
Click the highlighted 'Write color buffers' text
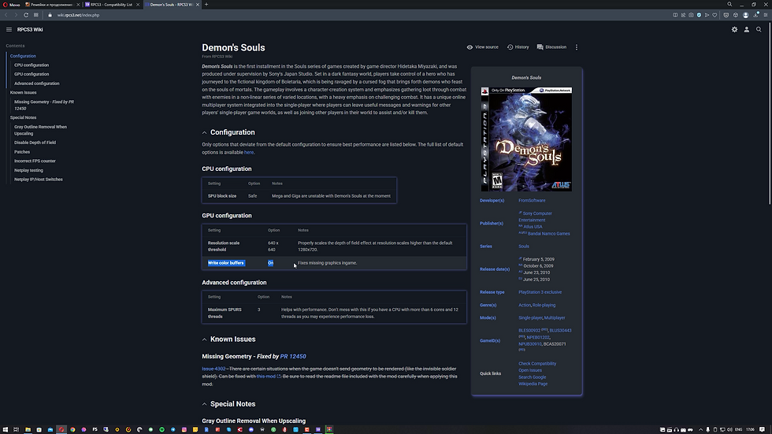click(x=226, y=263)
